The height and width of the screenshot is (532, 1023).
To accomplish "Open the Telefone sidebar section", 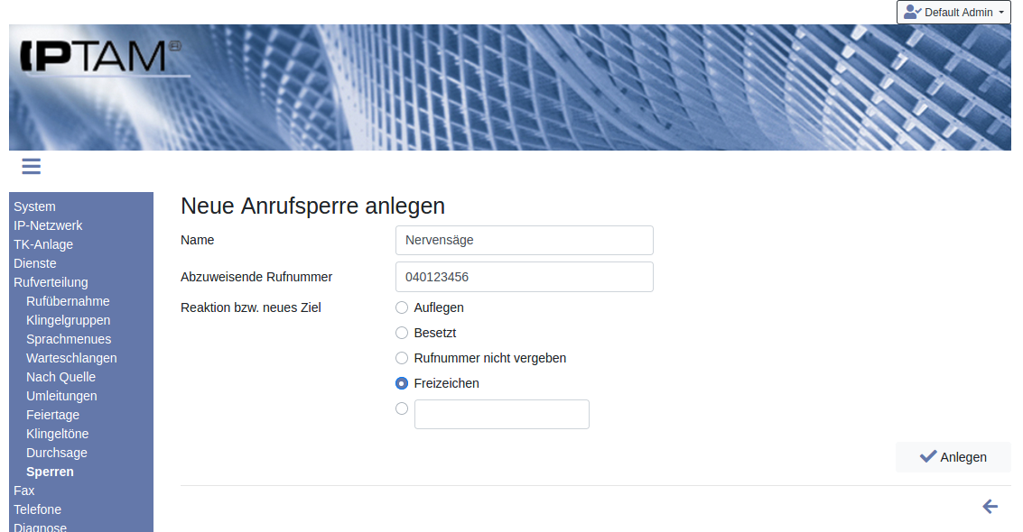I will click(x=37, y=509).
